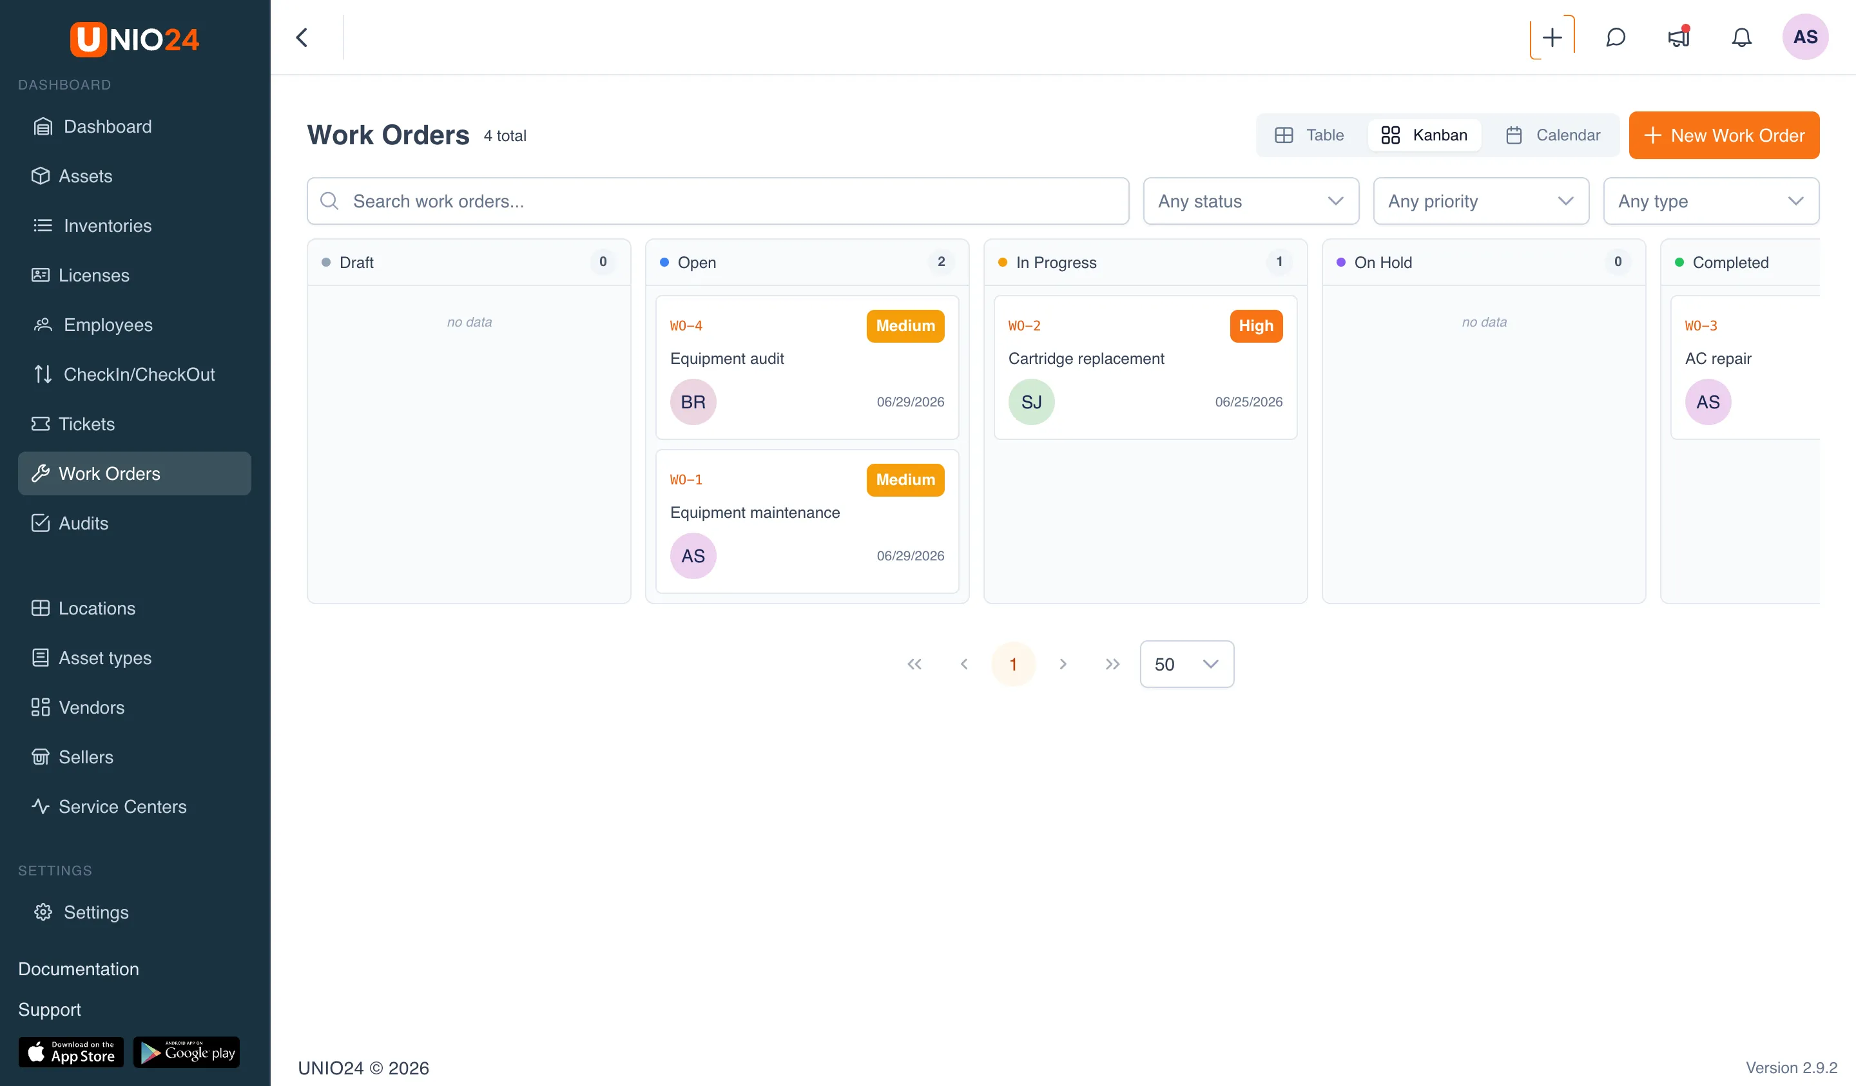Switch to the Calendar view tab
This screenshot has height=1086, width=1856.
pos(1553,135)
